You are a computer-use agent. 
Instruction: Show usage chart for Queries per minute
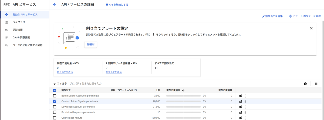[x=240, y=118]
